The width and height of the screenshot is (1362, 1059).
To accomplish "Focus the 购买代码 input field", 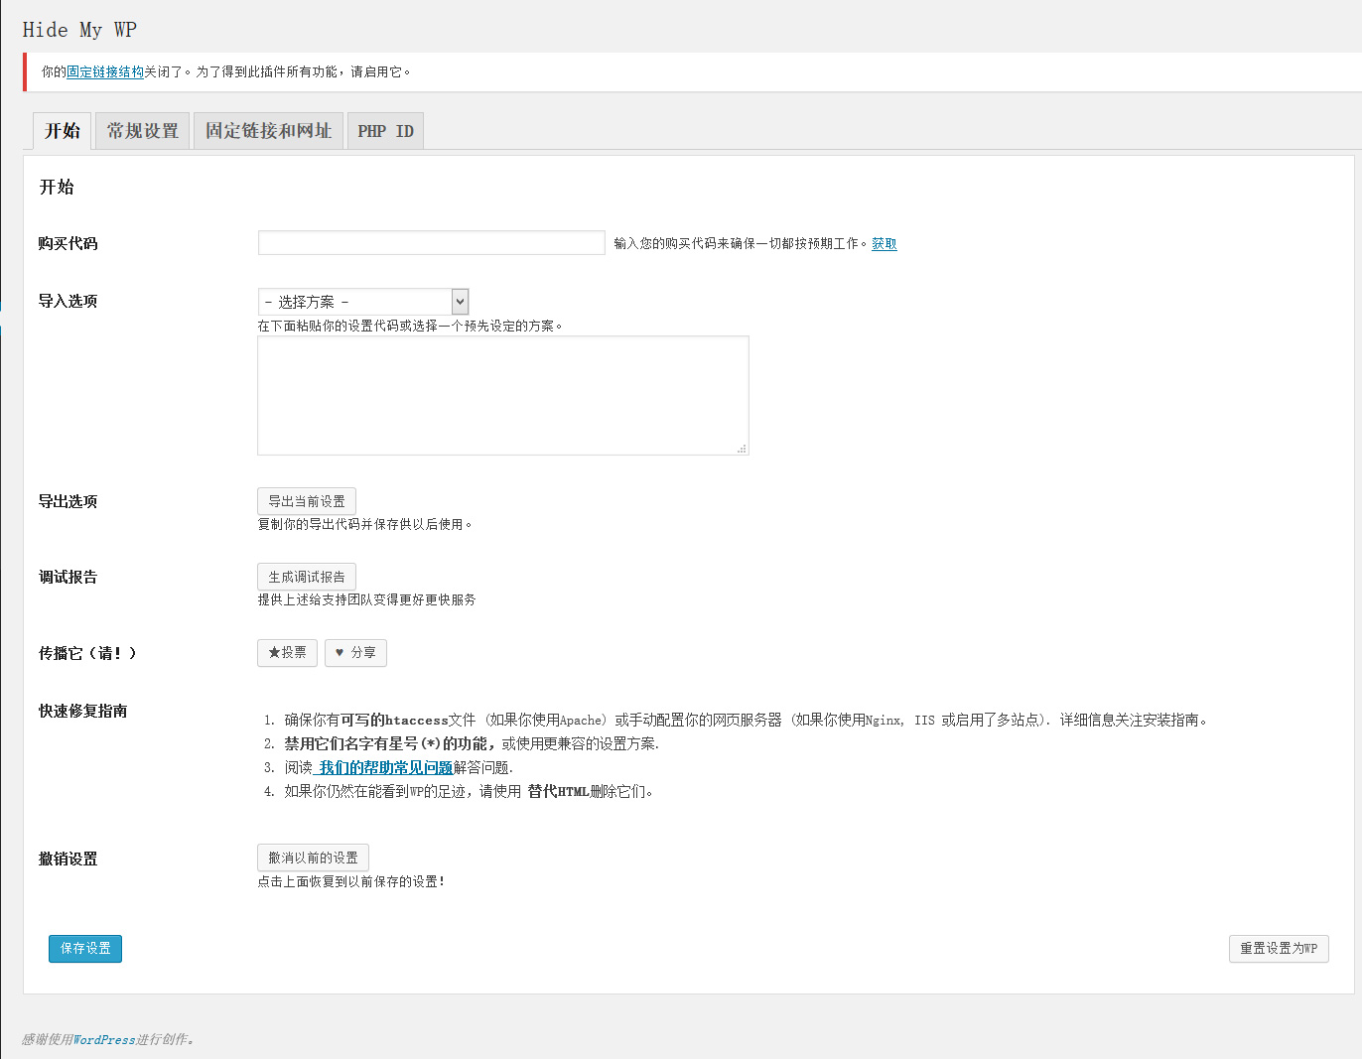I will (x=432, y=243).
